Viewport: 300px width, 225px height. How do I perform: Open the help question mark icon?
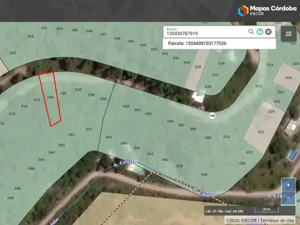(260, 32)
